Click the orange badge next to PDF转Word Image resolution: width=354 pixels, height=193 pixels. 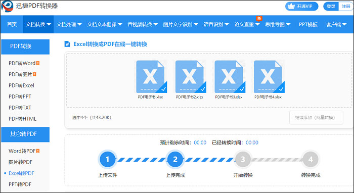[x=38, y=63]
